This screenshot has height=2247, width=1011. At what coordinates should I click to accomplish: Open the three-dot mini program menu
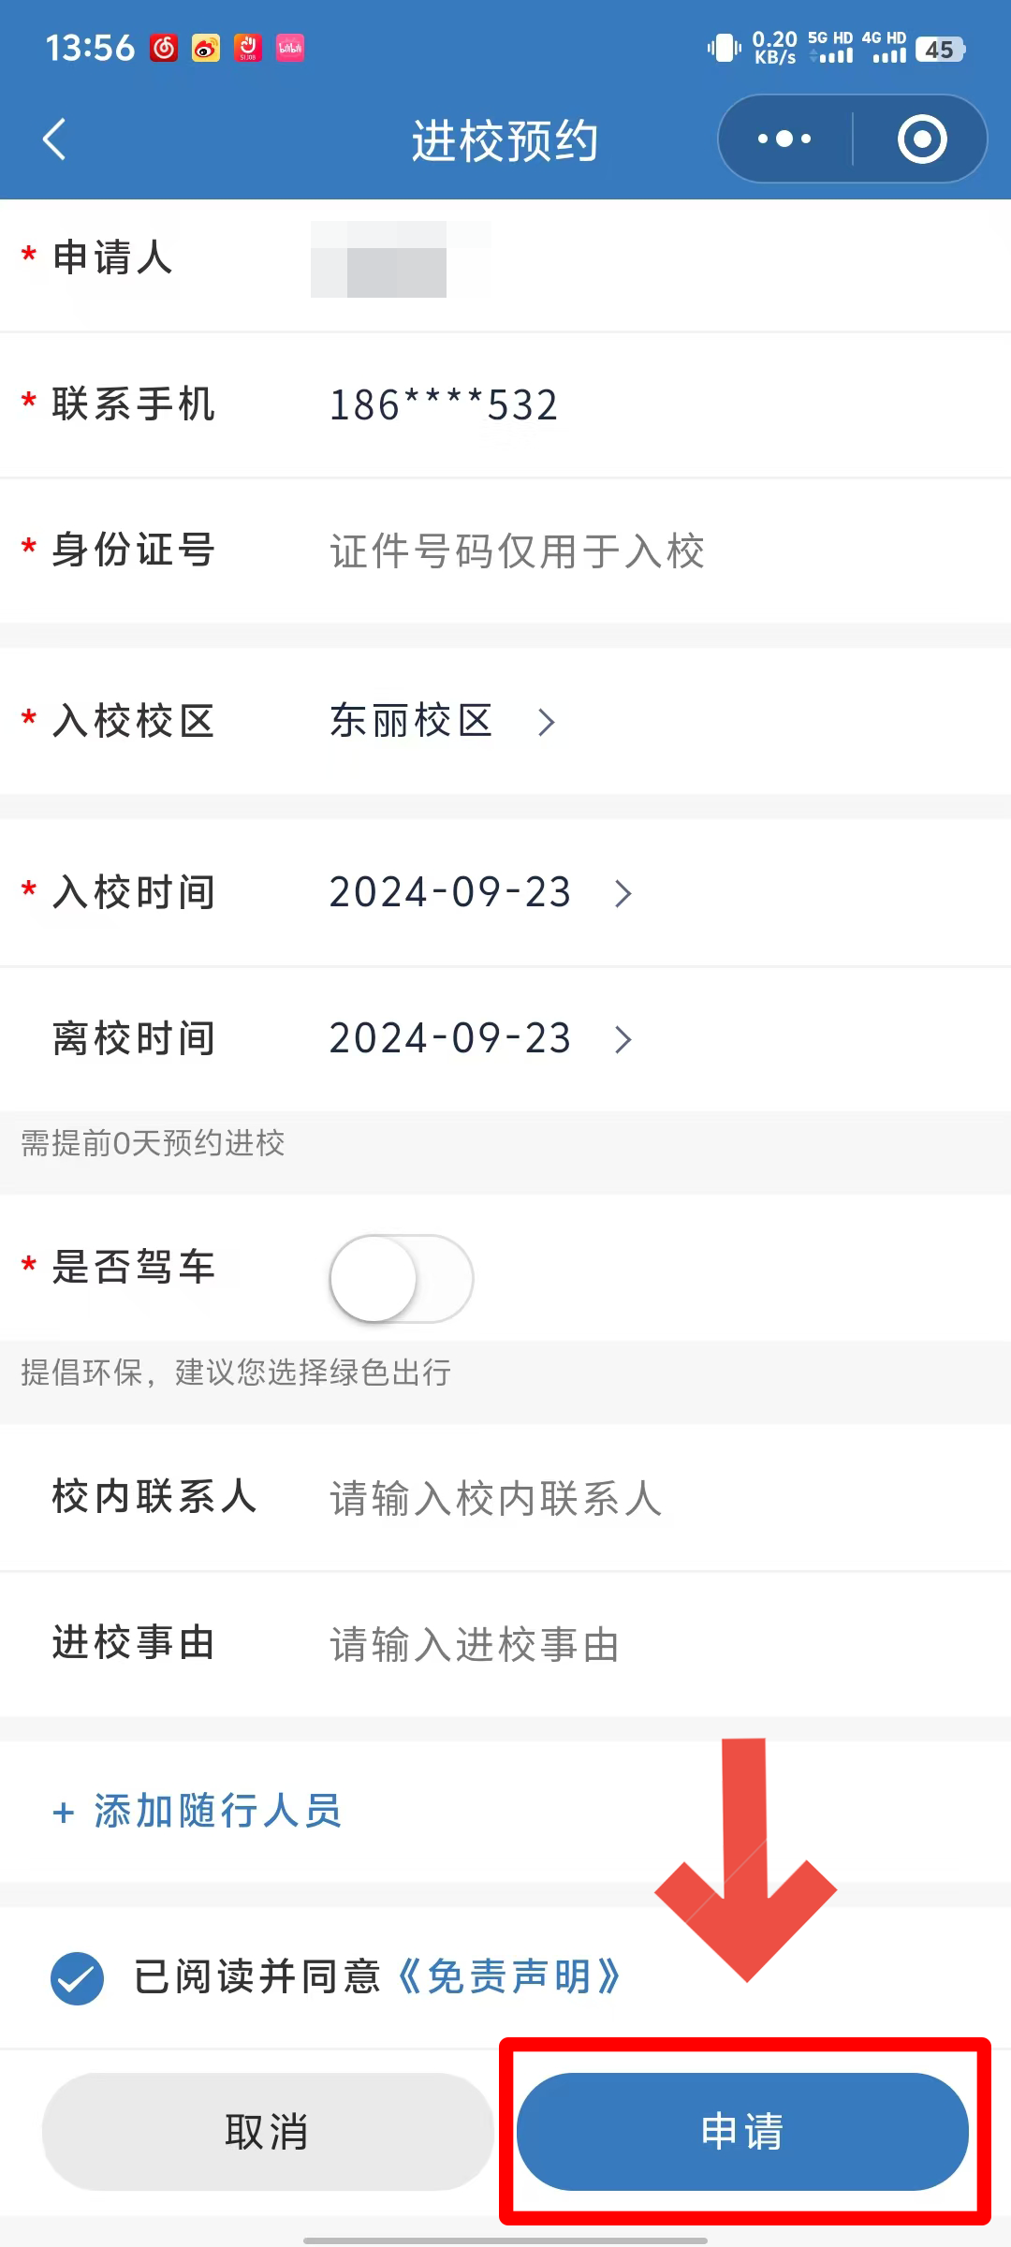tap(784, 140)
